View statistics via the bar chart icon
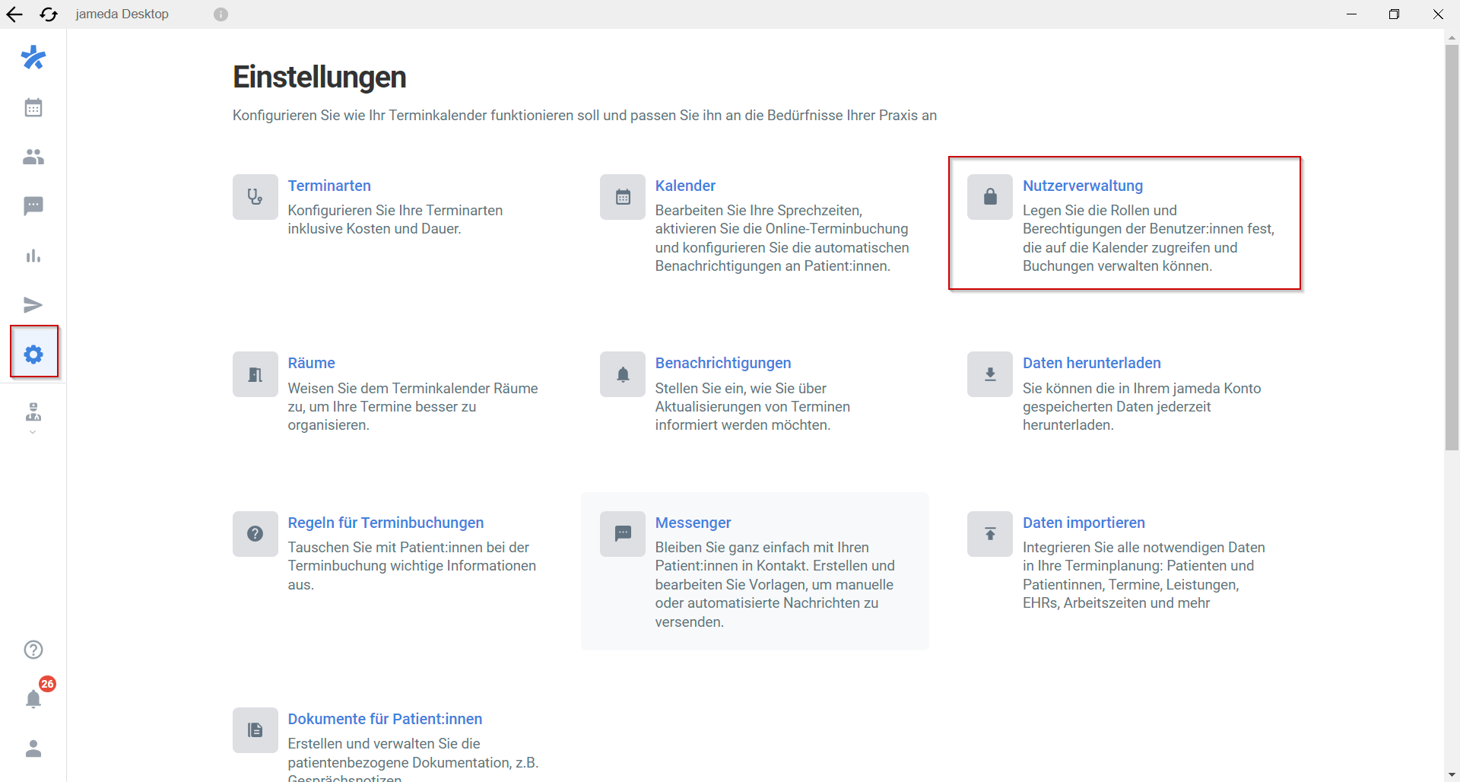Viewport: 1460px width, 782px height. [x=33, y=256]
